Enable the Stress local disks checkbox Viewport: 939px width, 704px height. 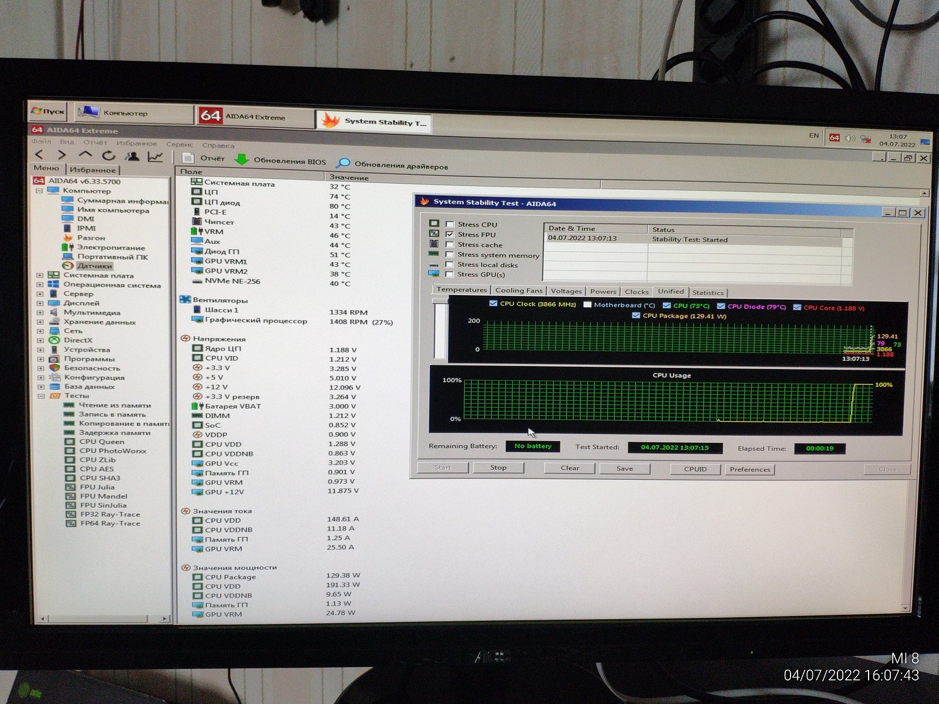(x=450, y=265)
